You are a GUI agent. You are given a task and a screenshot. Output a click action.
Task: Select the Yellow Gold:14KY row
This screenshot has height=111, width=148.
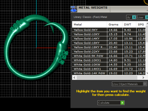(109, 39)
